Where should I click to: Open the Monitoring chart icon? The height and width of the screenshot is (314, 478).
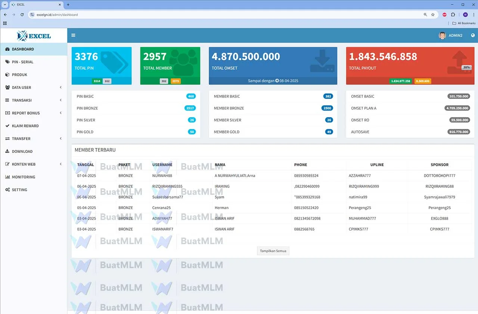(7, 177)
